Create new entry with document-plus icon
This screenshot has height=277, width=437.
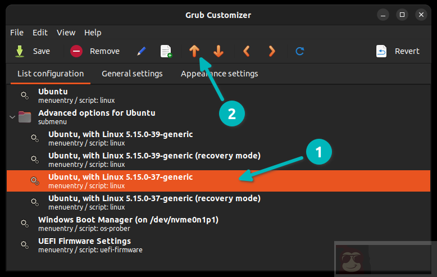[166, 51]
